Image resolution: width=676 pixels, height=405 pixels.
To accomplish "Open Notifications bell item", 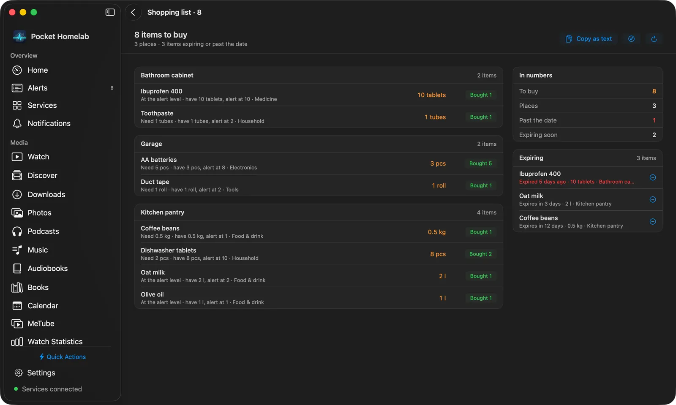I will tap(62, 123).
